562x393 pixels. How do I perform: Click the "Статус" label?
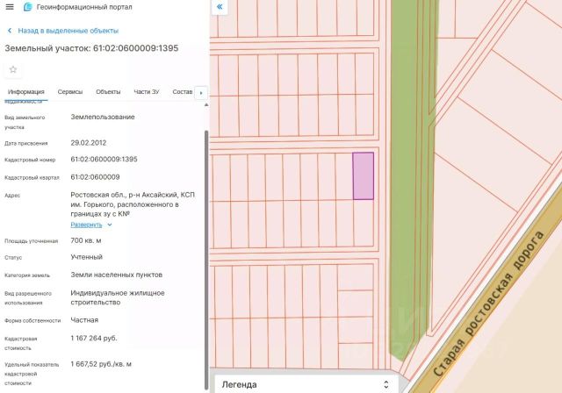(x=13, y=258)
